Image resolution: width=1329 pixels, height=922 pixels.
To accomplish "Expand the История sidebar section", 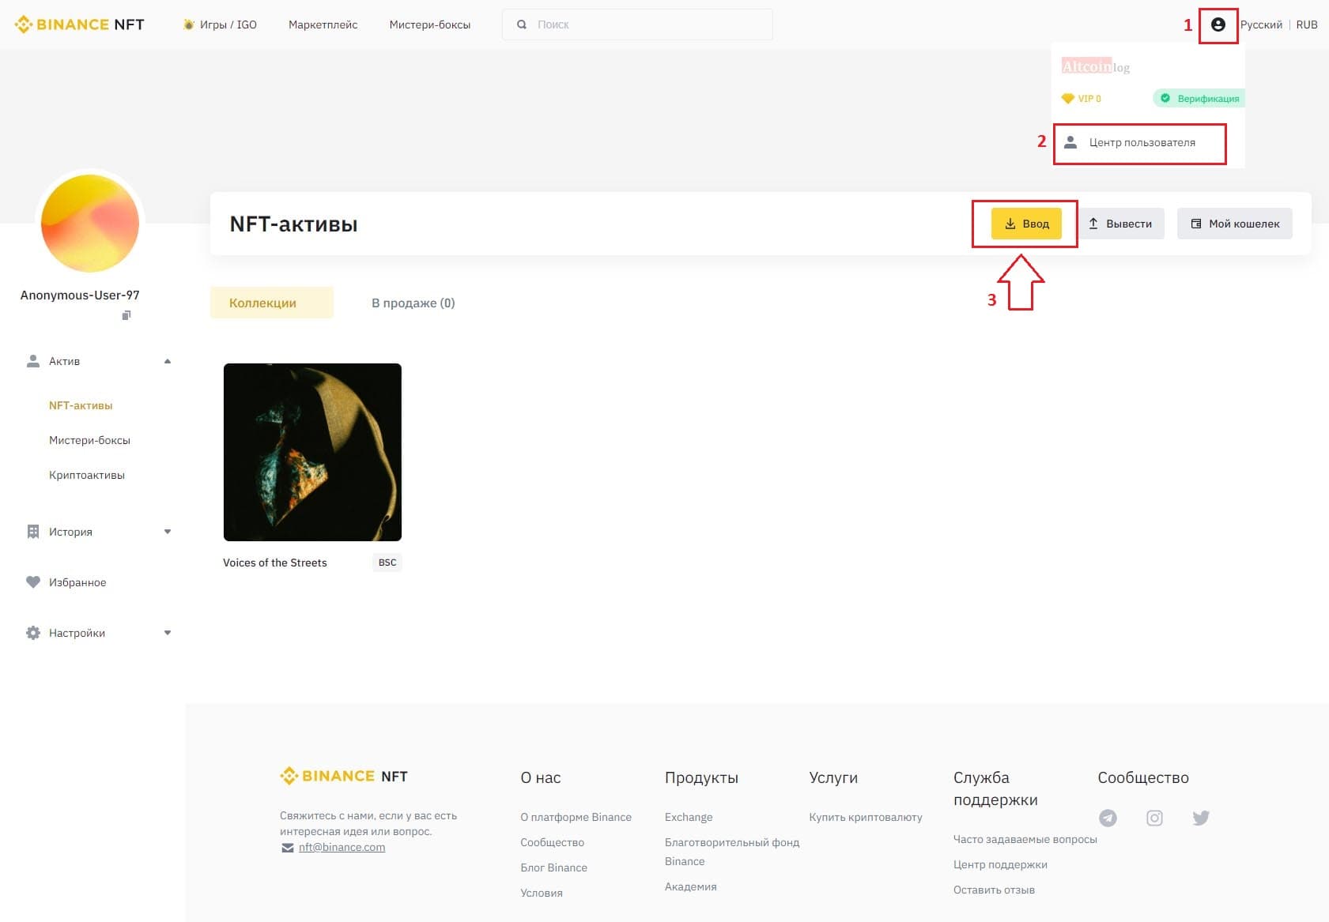I will click(167, 532).
